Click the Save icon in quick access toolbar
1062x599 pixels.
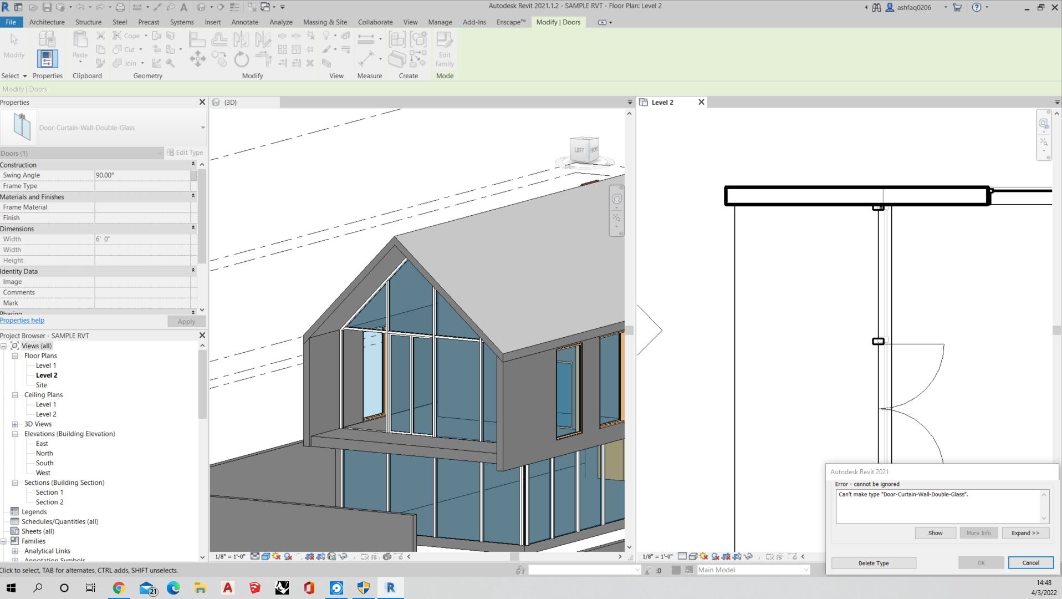coord(47,7)
